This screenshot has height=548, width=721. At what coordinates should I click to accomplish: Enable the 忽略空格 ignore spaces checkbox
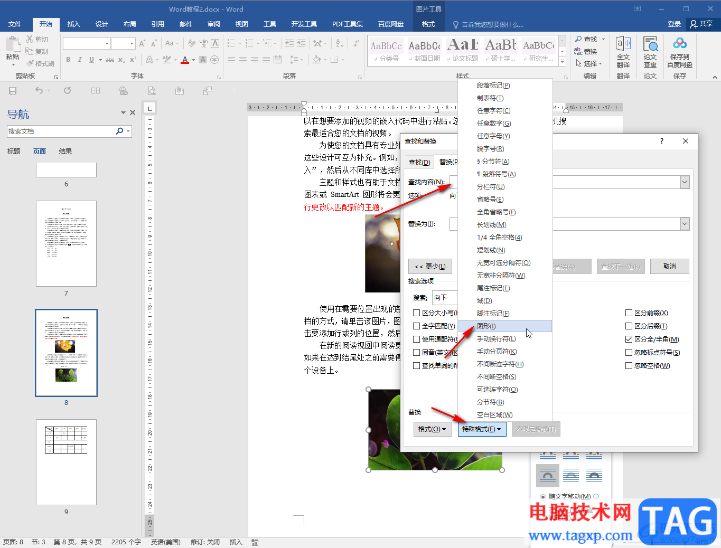[x=629, y=366]
